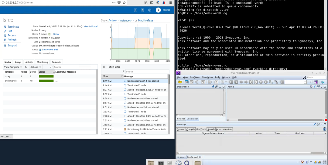Click the magnifier icon beside Verdi Menu search
Viewport: 328px width, 165px height.
click(x=305, y=77)
